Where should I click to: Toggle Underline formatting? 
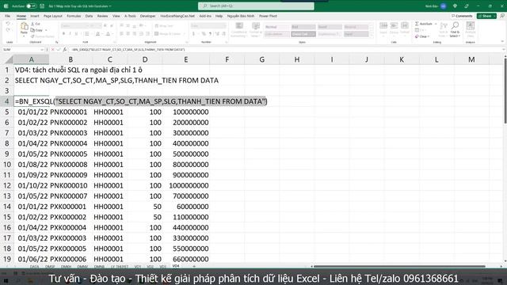pos(76,33)
